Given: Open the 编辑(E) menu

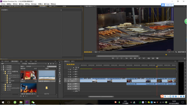Looking at the screenshot, I should [9, 4].
